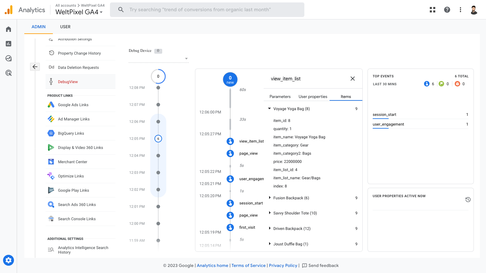The height and width of the screenshot is (273, 486).
Task: Click the BigQuery Links icon
Action: (x=51, y=133)
